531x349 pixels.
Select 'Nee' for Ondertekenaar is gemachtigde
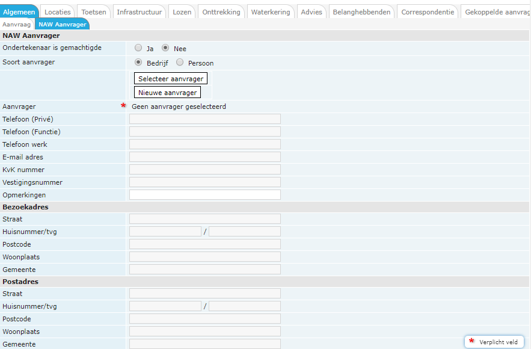(x=165, y=48)
